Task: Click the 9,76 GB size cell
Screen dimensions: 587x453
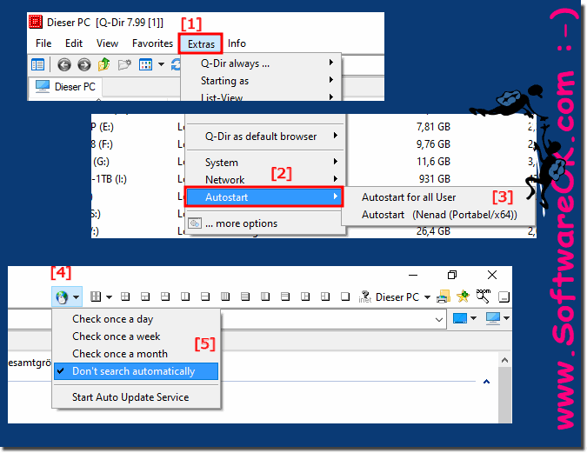Action: pyautogui.click(x=433, y=144)
